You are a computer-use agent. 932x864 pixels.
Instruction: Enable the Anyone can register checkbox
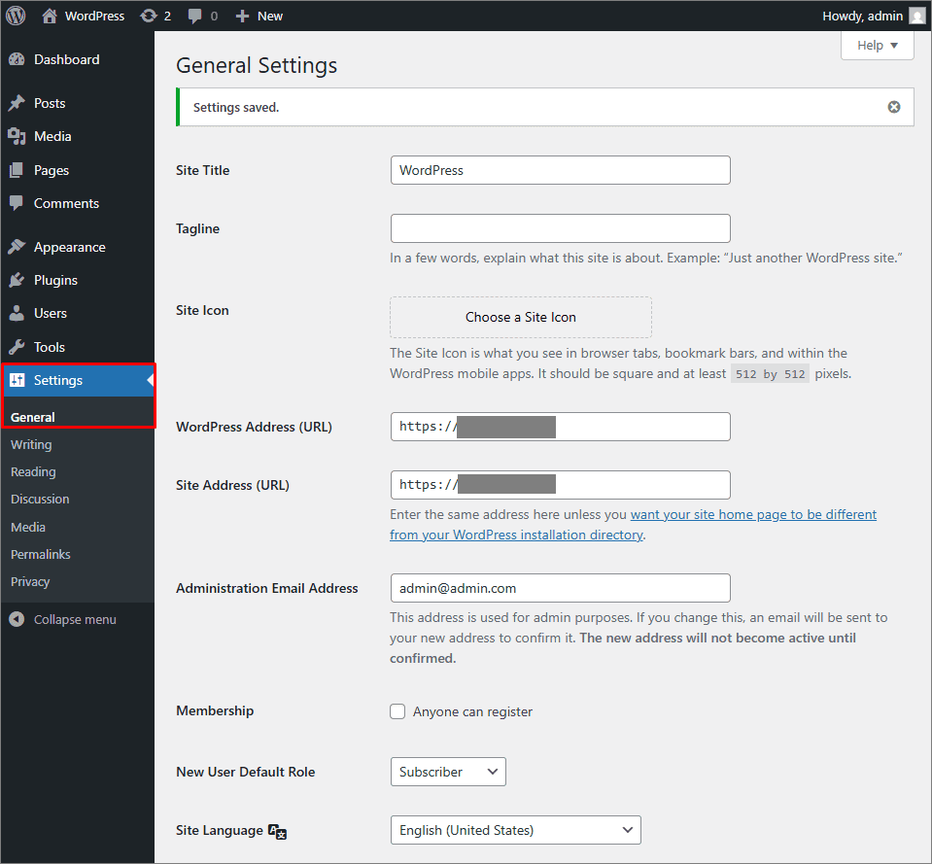(397, 711)
